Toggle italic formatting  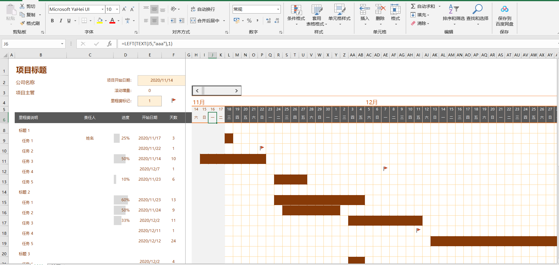pyautogui.click(x=61, y=21)
